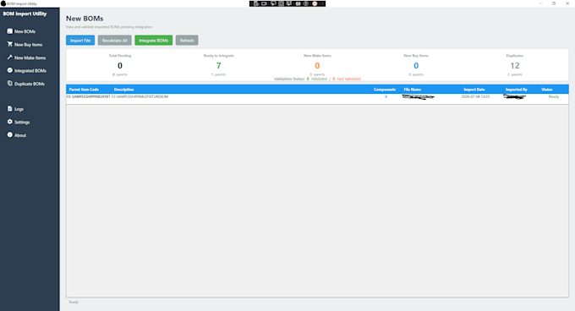The height and width of the screenshot is (311, 575).
Task: Click the blue New Buy Items count
Action: pos(416,66)
